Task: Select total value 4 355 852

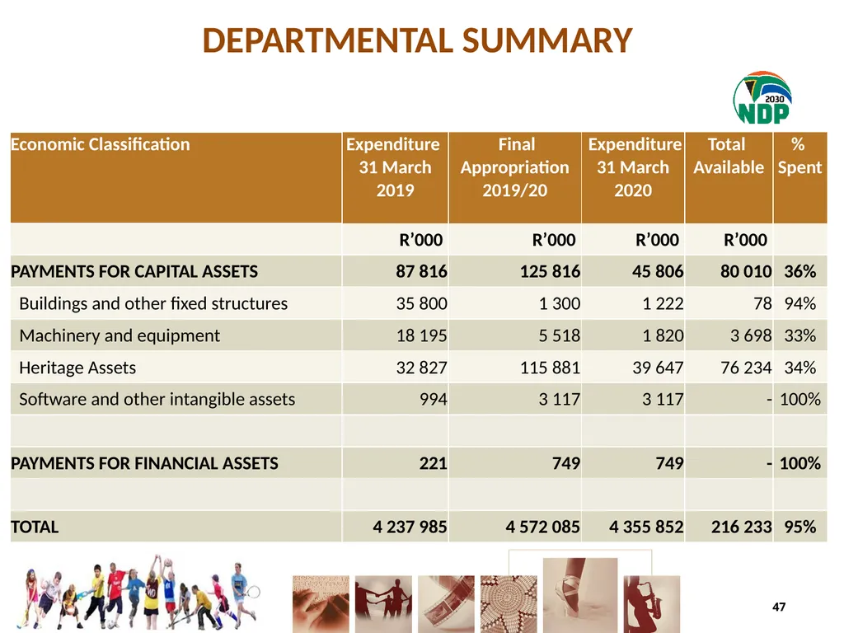Action: (x=646, y=527)
